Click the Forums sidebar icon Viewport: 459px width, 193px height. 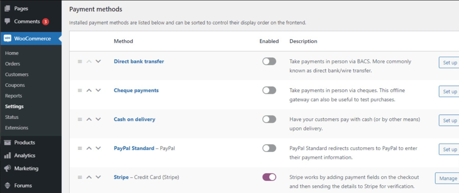click(x=8, y=185)
